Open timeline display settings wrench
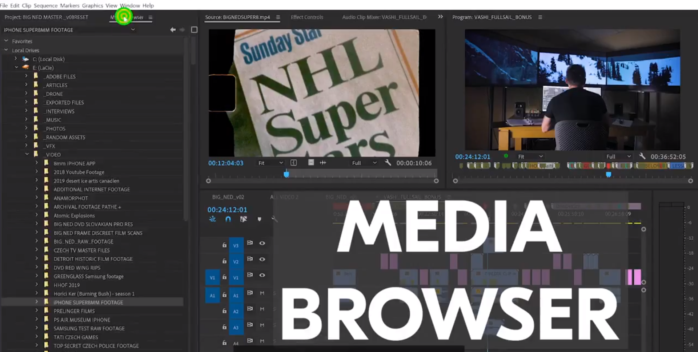The height and width of the screenshot is (352, 698). coord(274,219)
